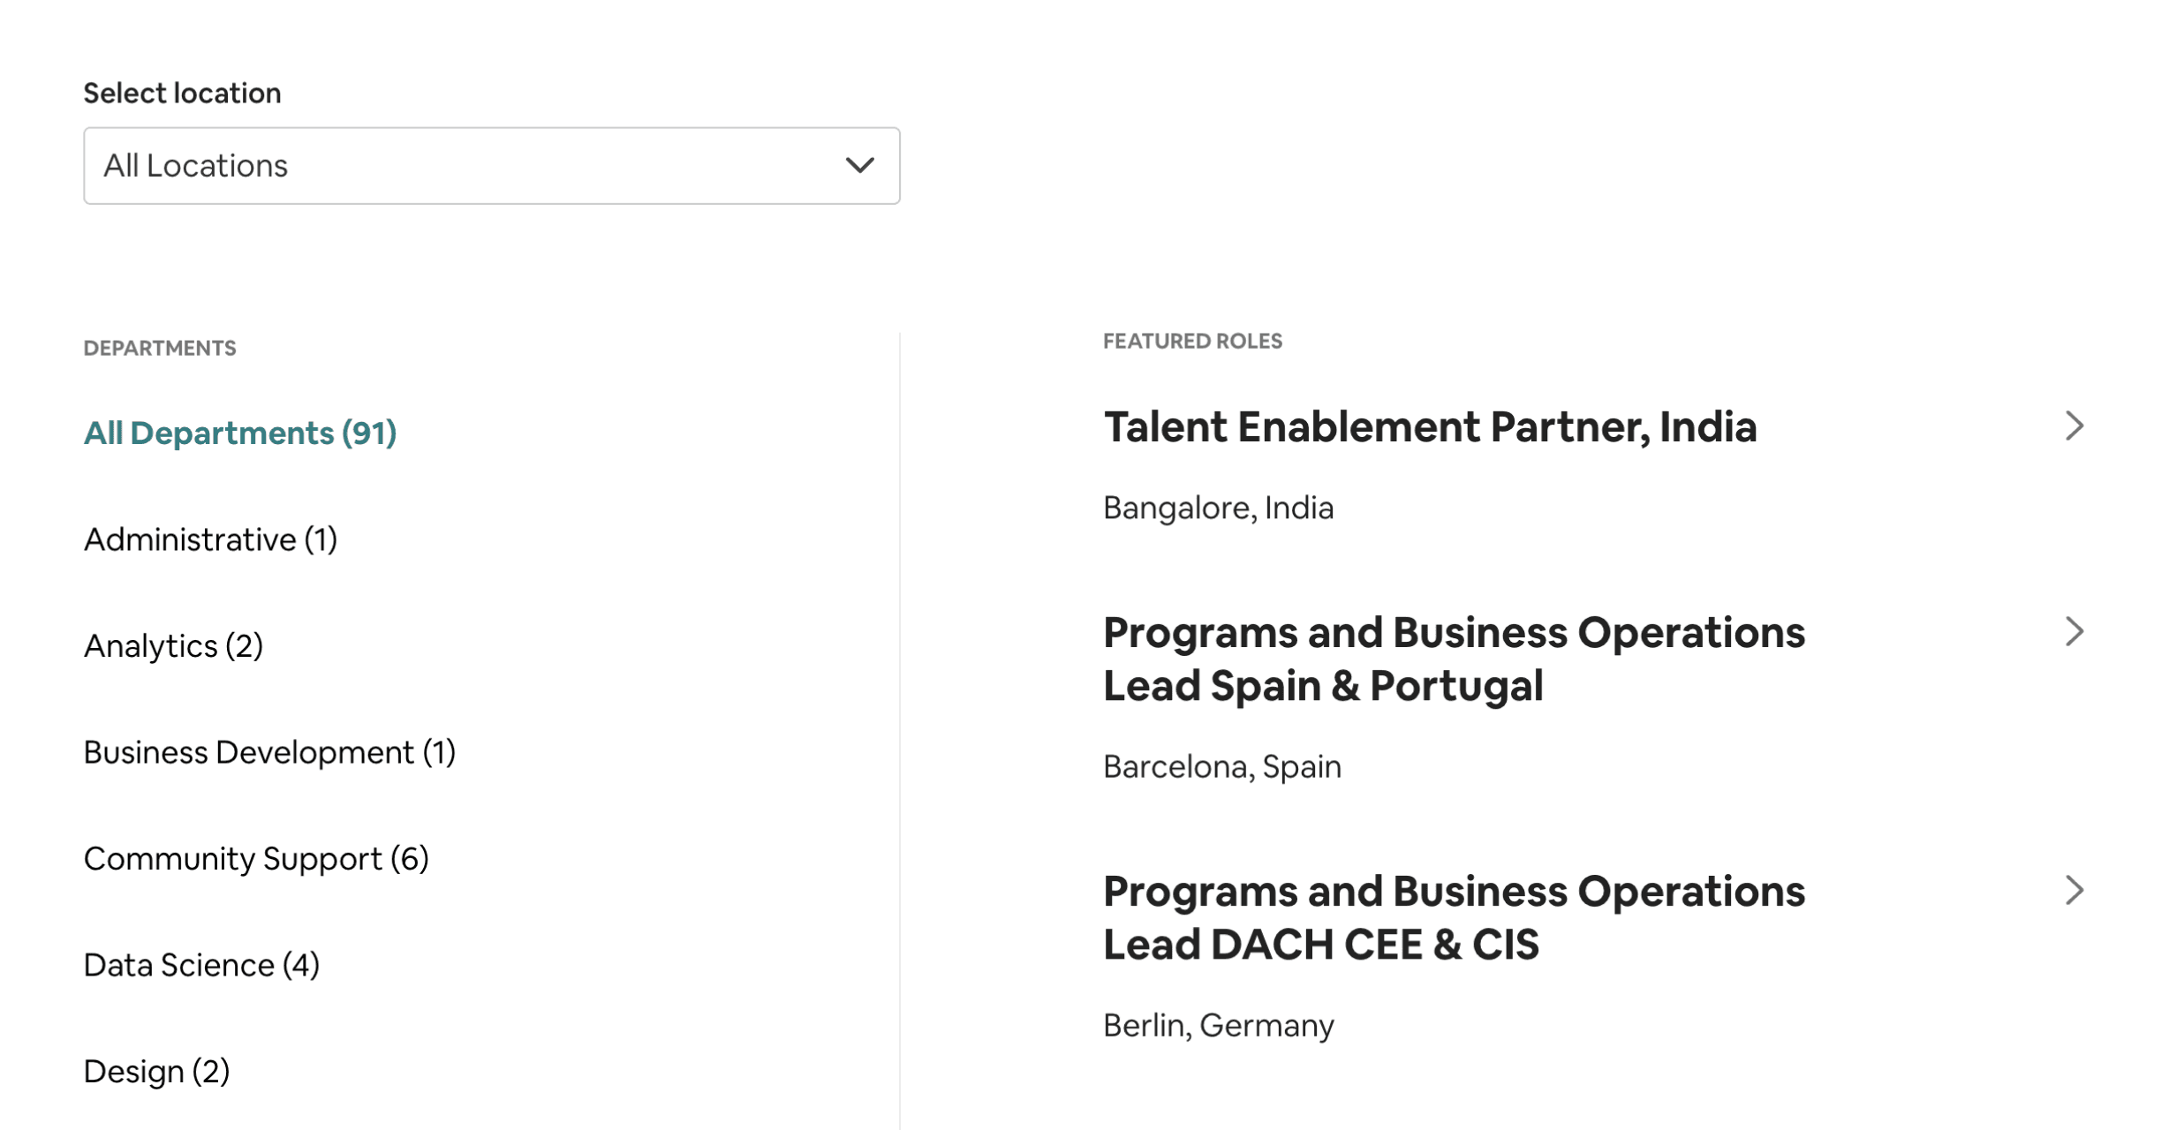Click the Select location label
This screenshot has width=2169, height=1130.
pos(182,94)
